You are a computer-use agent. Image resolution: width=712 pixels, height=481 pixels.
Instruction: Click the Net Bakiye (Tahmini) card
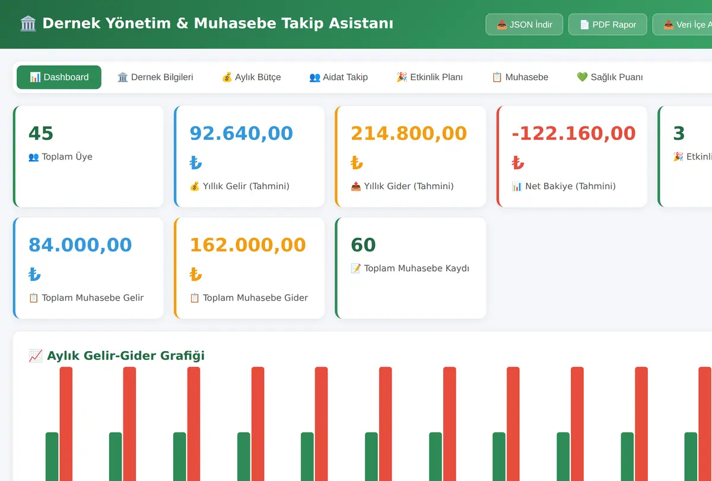(x=571, y=157)
